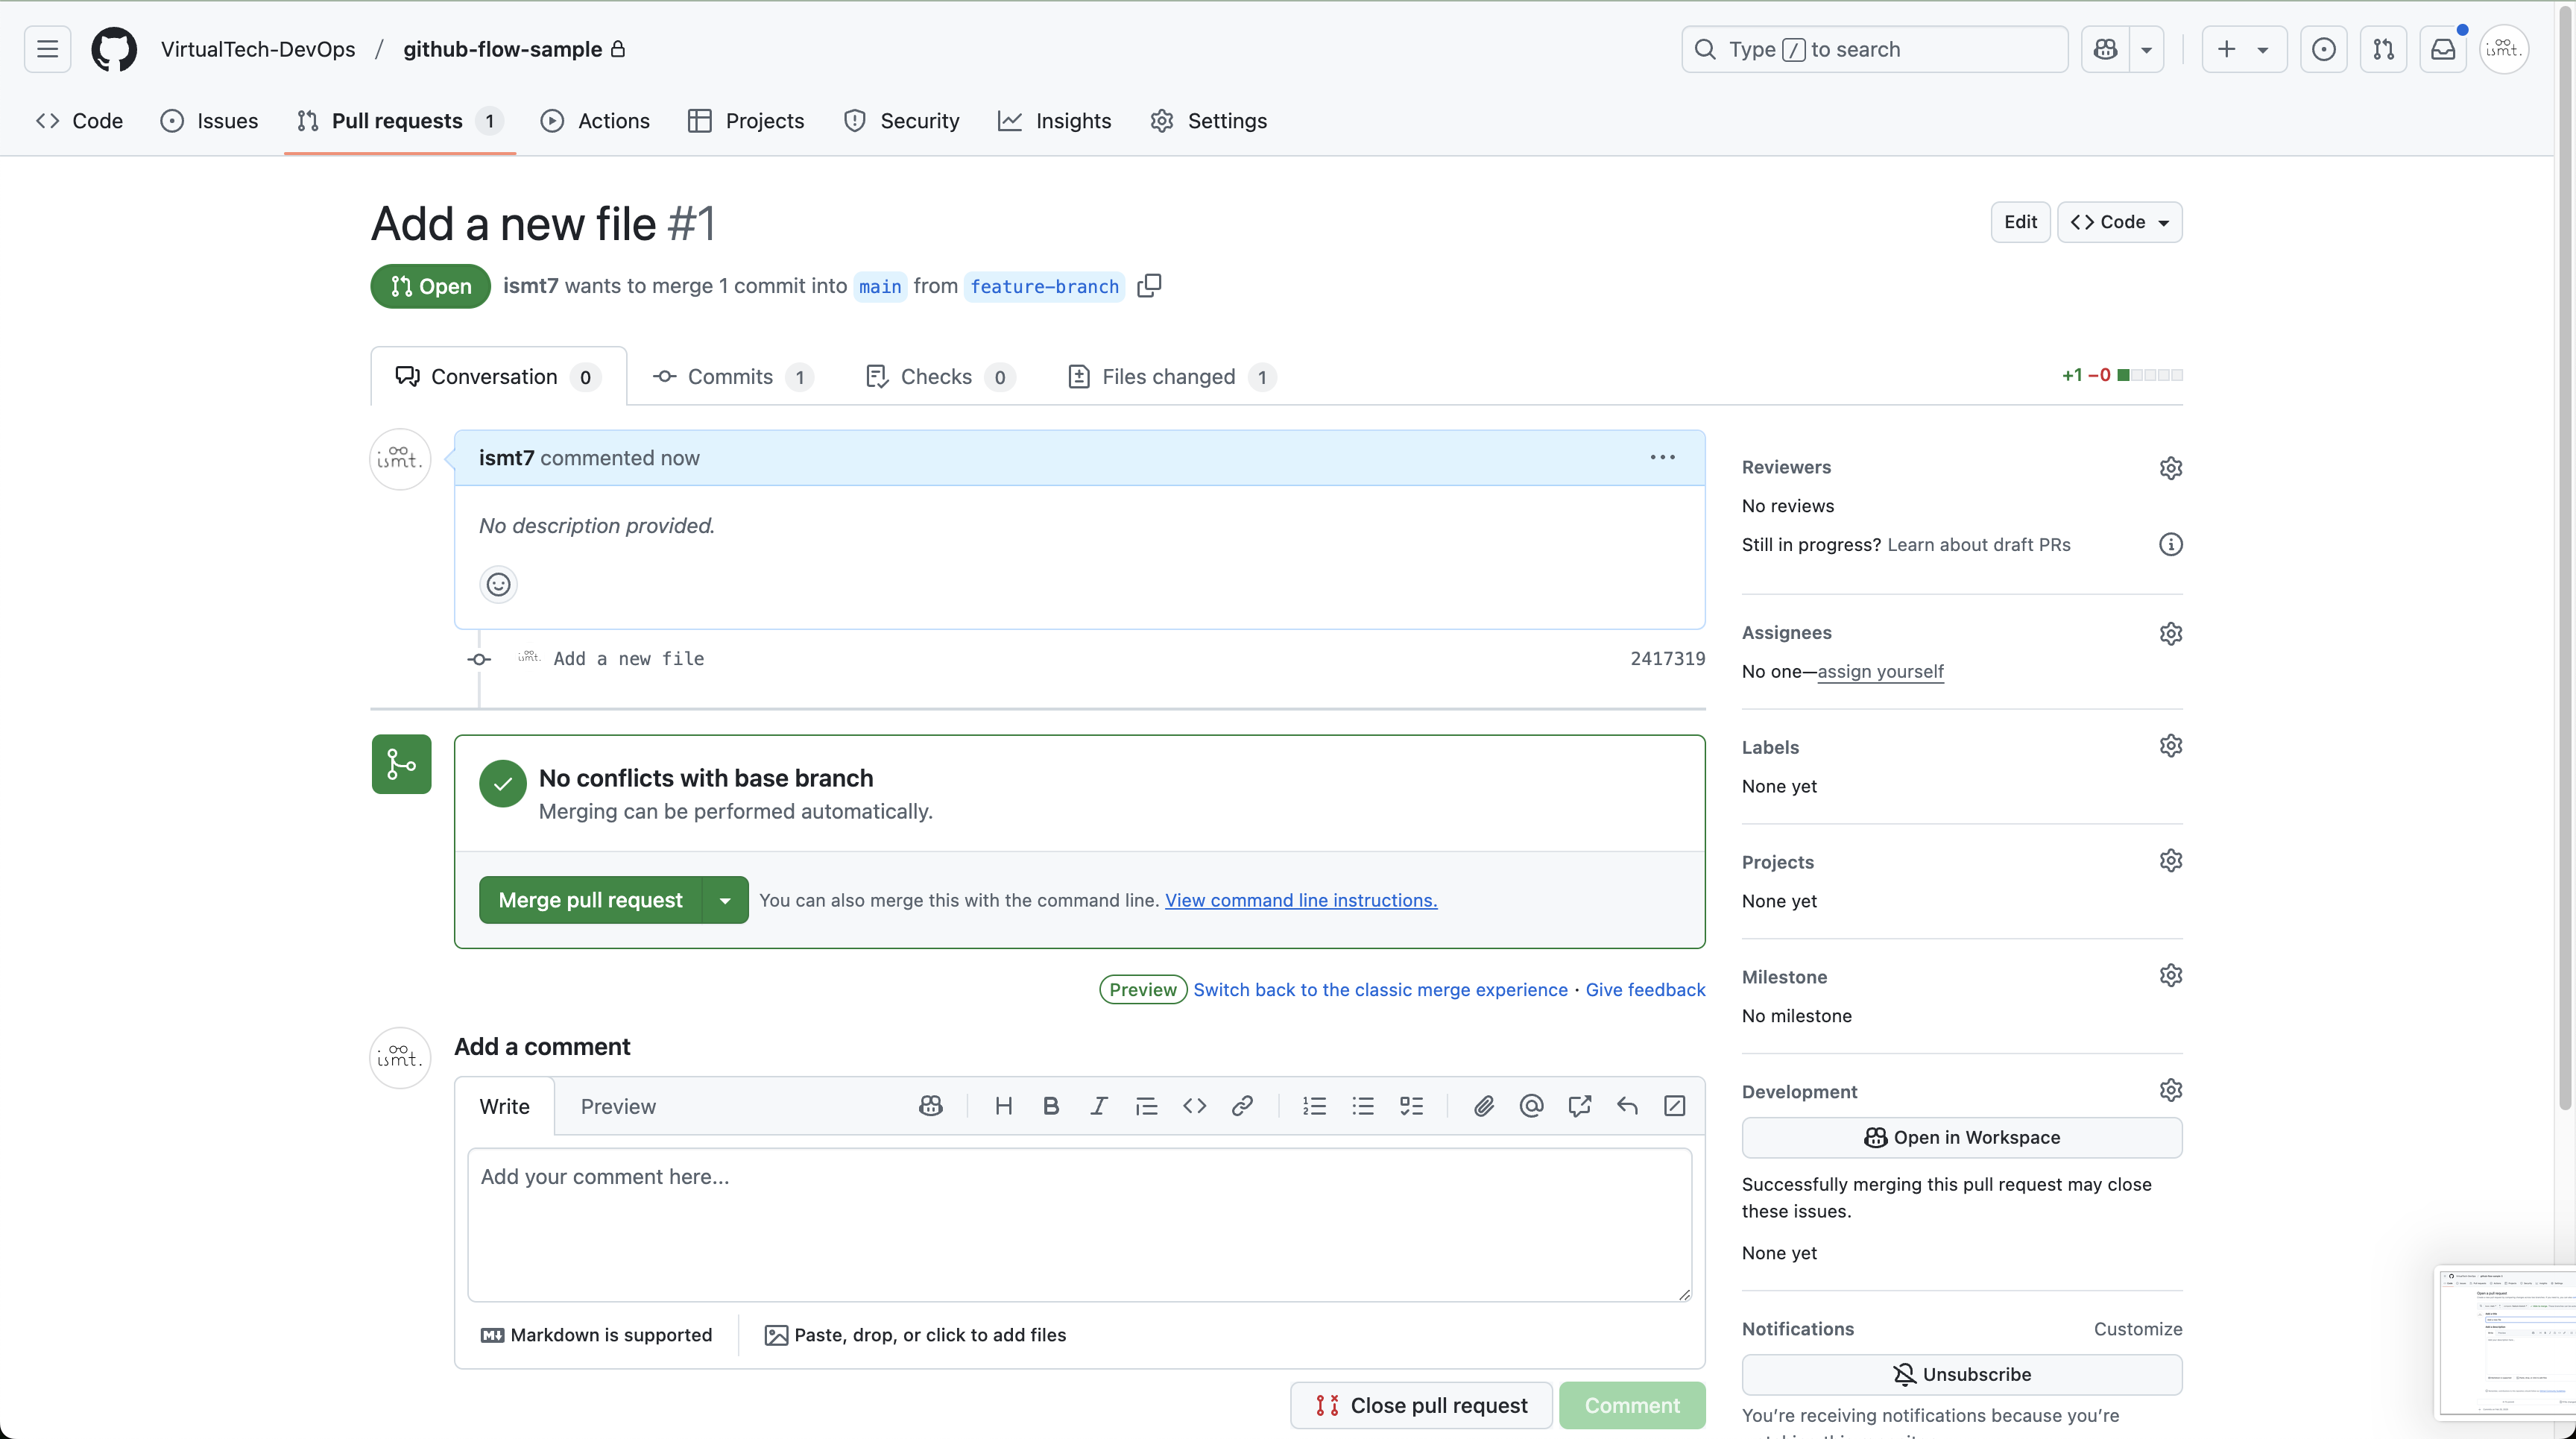Insert heading in comment toolbar

pyautogui.click(x=1004, y=1106)
